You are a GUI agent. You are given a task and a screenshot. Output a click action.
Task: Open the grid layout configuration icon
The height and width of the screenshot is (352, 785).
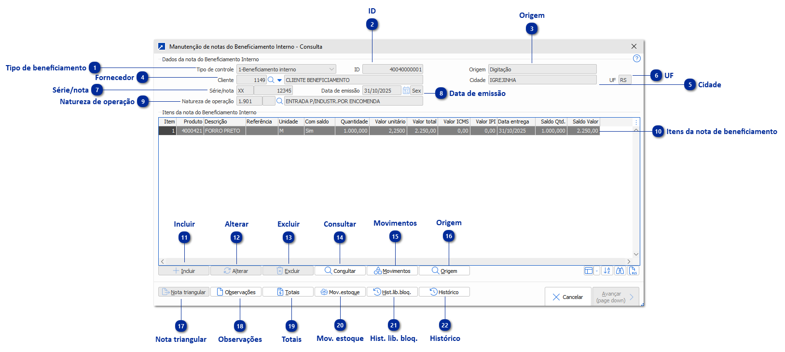pos(589,271)
